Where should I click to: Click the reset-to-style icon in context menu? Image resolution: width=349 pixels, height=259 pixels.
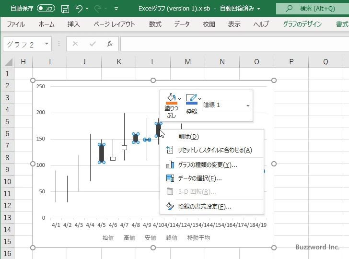tap(170, 150)
